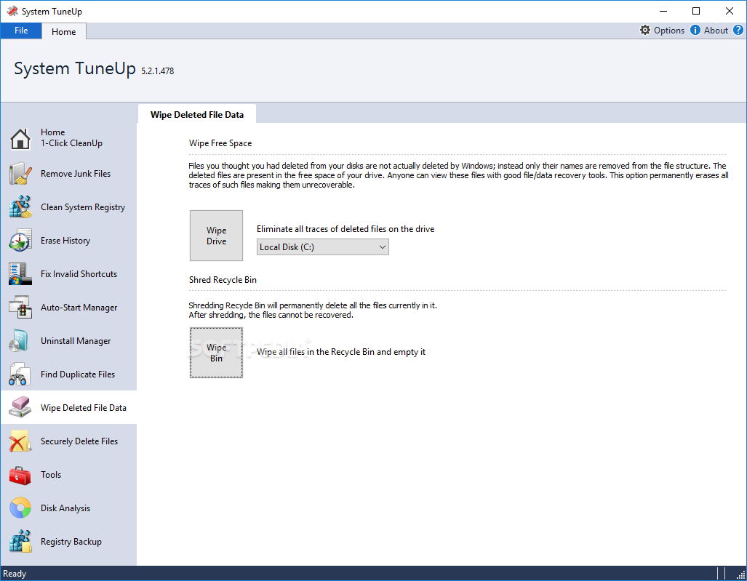The image size is (747, 581).
Task: Click the blue Help question mark icon
Action: click(738, 30)
